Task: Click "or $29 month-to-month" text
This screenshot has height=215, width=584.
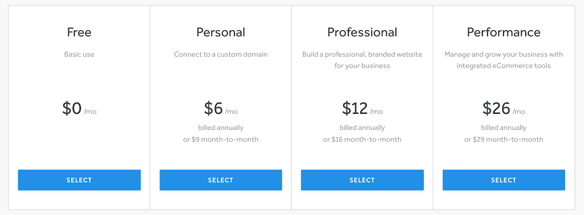Action: tap(504, 139)
